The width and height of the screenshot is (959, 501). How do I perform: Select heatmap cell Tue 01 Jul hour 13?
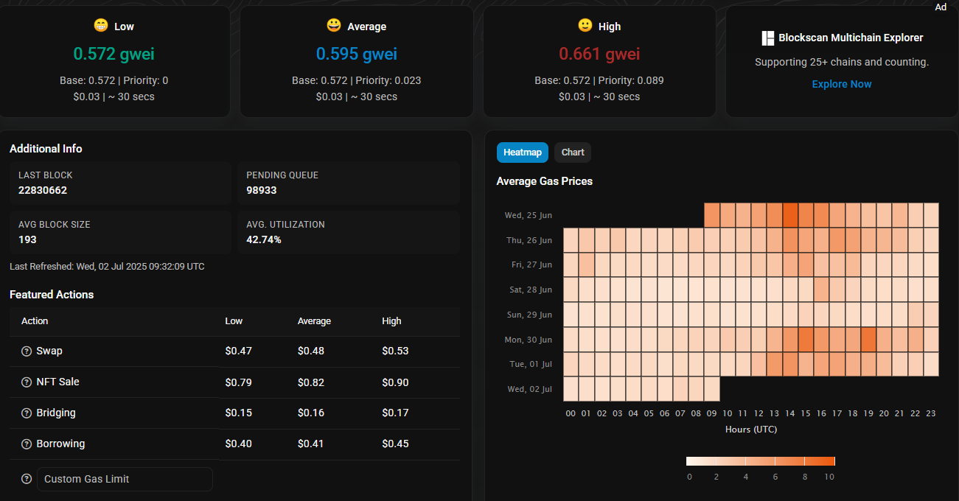click(774, 364)
